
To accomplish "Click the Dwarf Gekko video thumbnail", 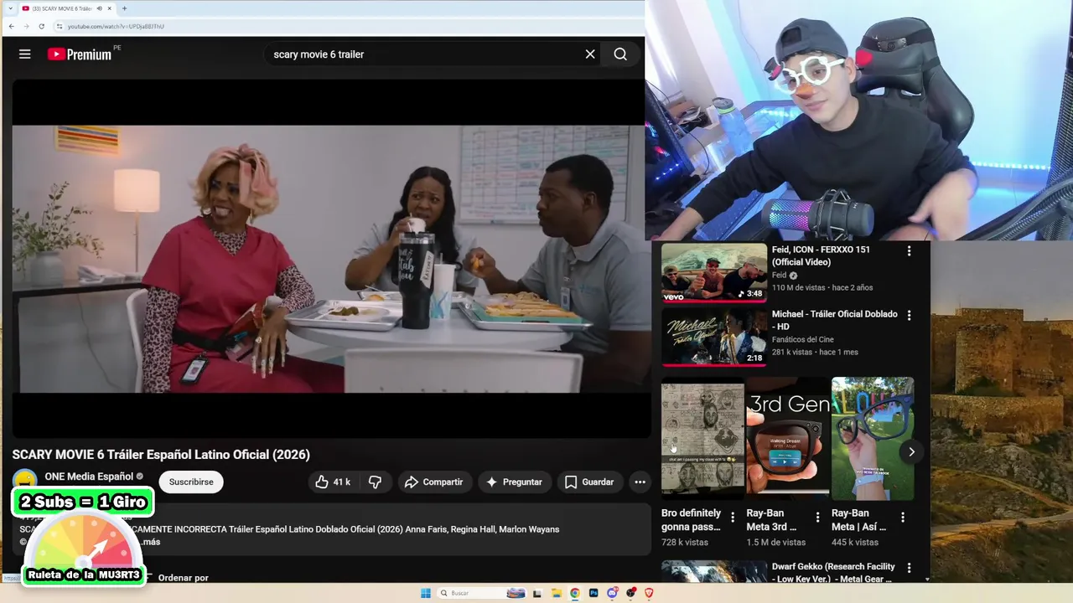I will pyautogui.click(x=714, y=572).
